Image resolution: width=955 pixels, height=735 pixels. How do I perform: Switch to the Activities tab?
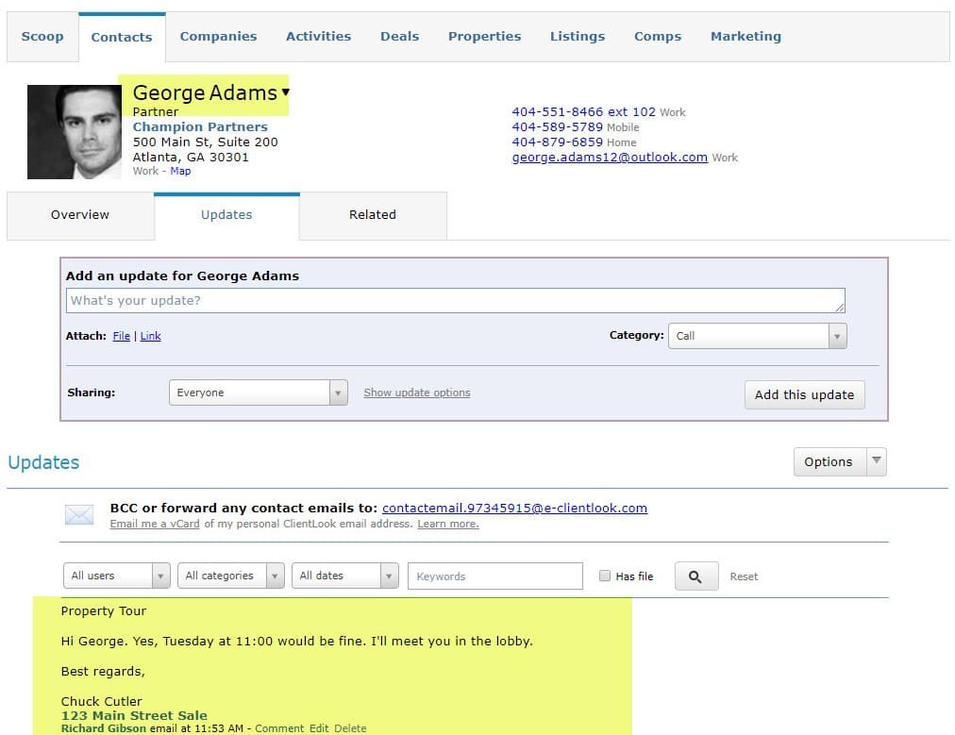pyautogui.click(x=319, y=36)
